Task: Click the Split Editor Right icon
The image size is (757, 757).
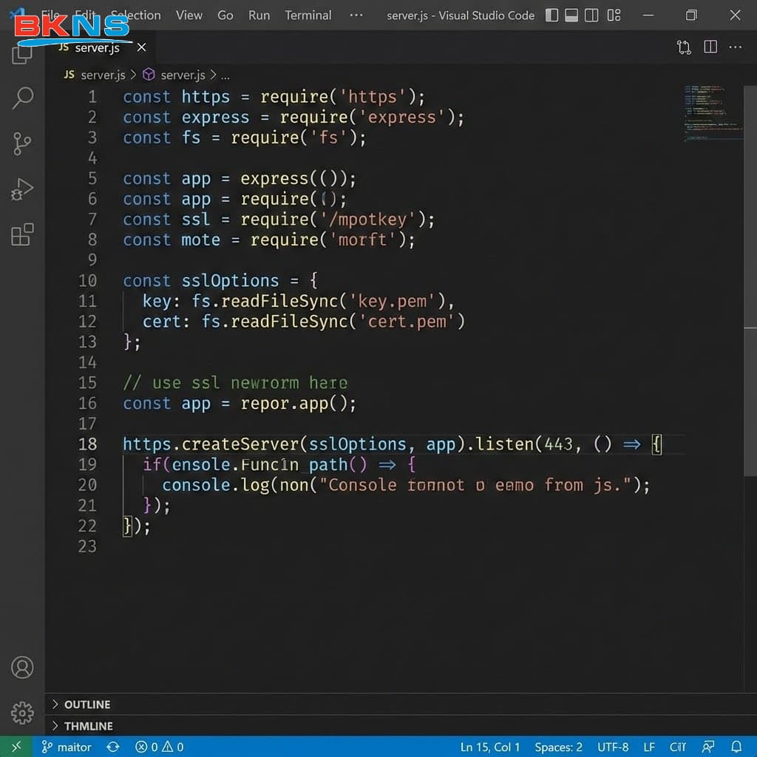Action: tap(710, 47)
